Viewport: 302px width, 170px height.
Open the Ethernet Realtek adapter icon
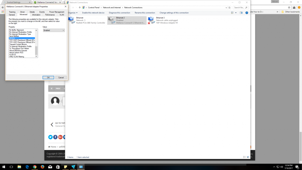pos(72,20)
